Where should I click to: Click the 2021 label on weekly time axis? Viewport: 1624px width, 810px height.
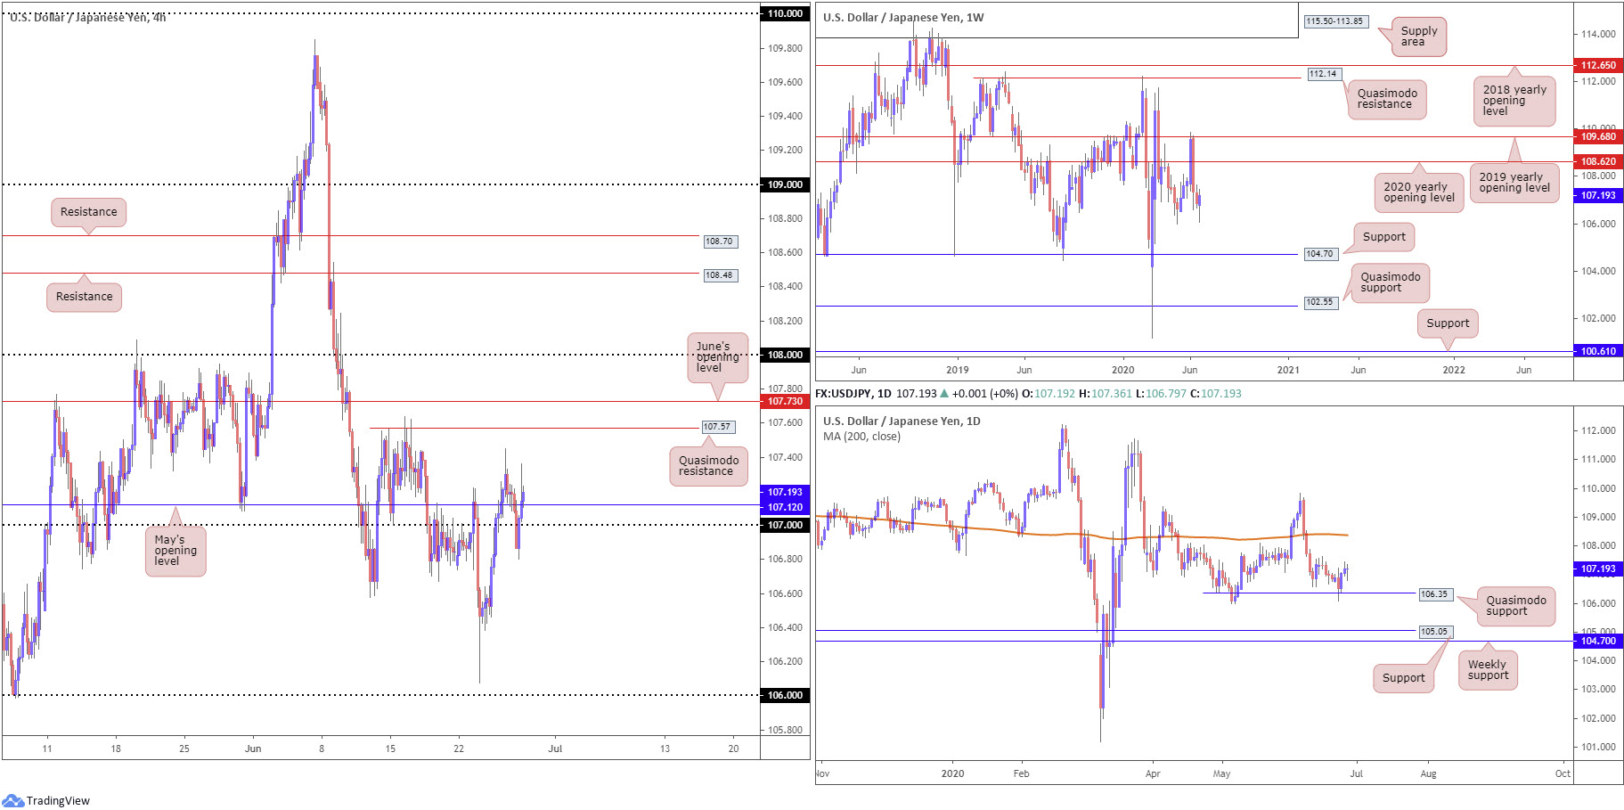1288,370
